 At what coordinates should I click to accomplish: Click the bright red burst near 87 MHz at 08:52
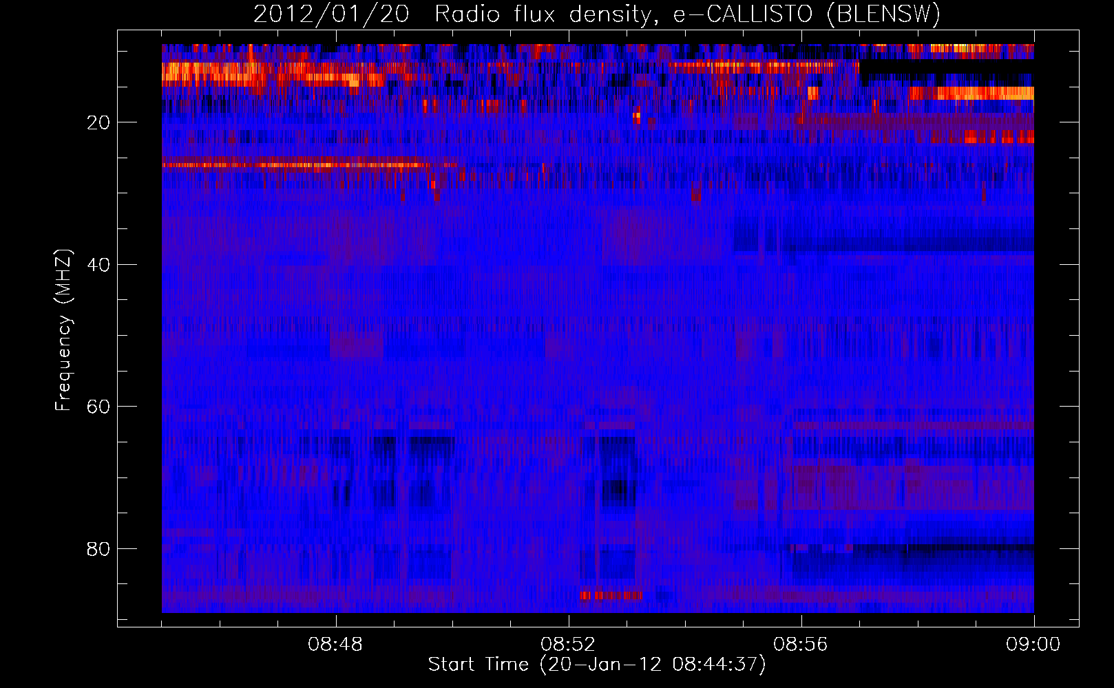(611, 595)
